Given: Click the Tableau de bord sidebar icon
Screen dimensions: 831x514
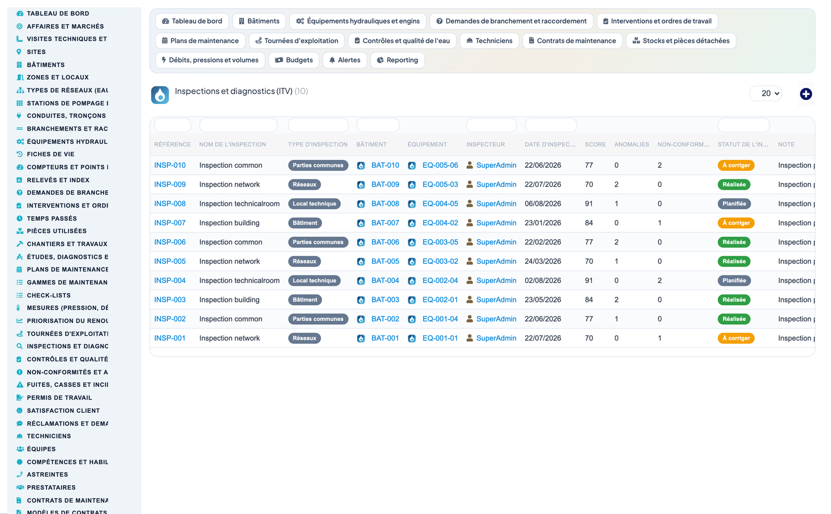Looking at the screenshot, I should (20, 13).
